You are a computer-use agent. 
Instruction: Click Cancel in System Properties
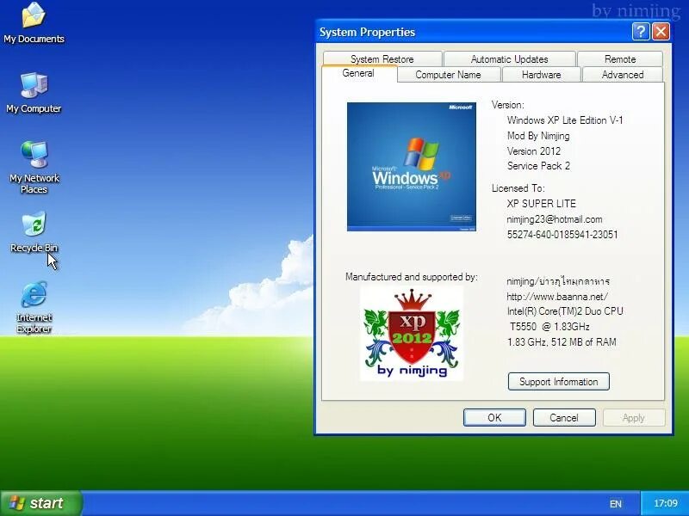click(x=564, y=417)
